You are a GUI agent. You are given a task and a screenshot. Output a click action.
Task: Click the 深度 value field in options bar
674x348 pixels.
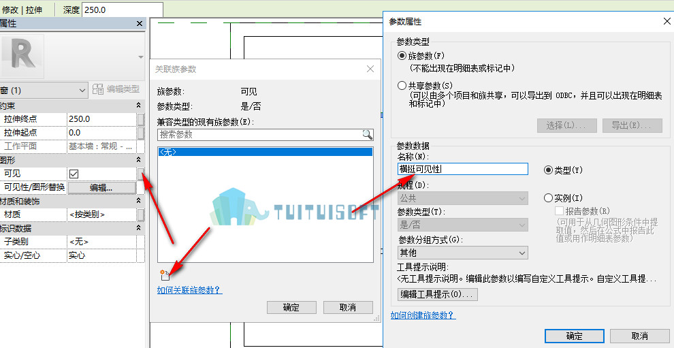point(123,10)
